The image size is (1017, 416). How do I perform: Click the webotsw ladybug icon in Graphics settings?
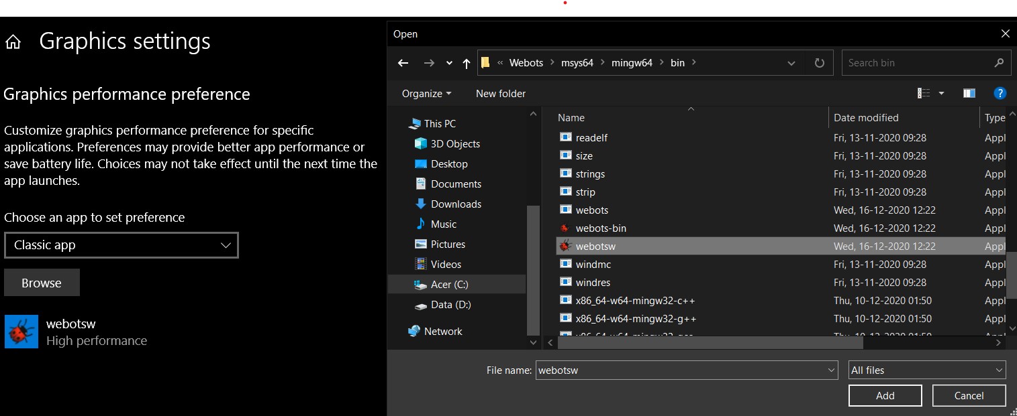[x=21, y=332]
